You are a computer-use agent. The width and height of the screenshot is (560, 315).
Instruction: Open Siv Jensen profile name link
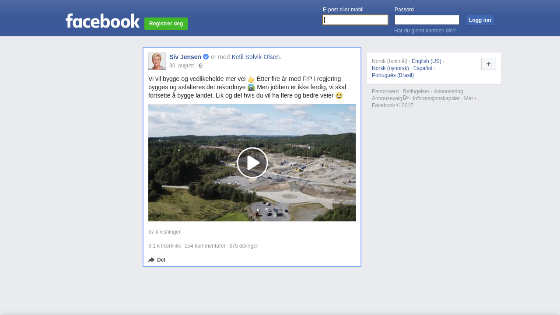pos(185,57)
